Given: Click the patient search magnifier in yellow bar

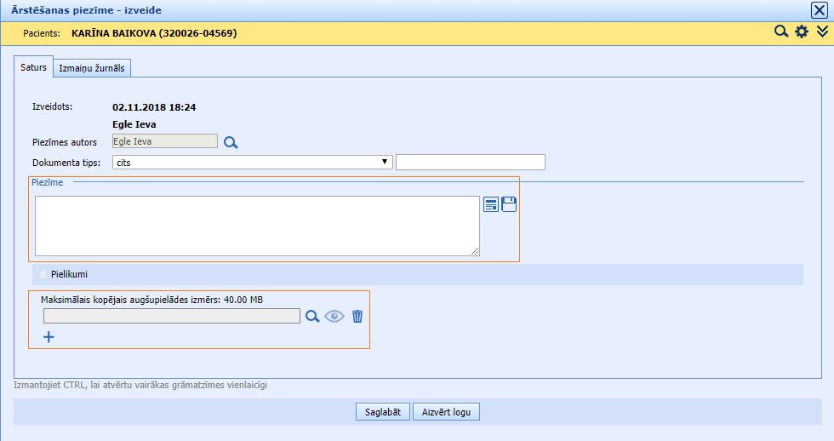Looking at the screenshot, I should click(x=781, y=32).
